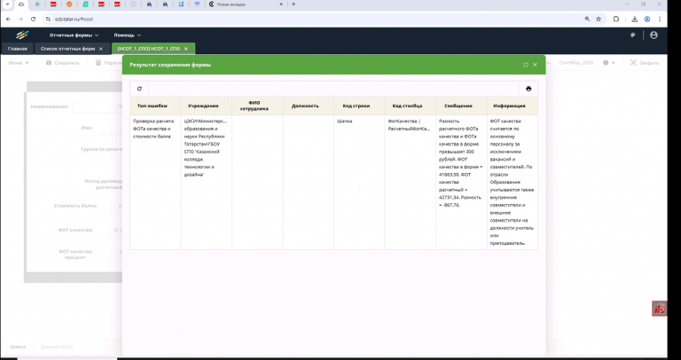
Task: Click the red Закрыть button
Action: click(645, 63)
